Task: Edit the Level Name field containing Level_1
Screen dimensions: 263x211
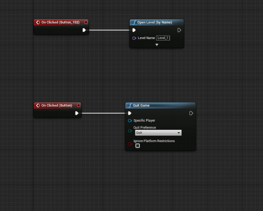Action: (x=163, y=38)
